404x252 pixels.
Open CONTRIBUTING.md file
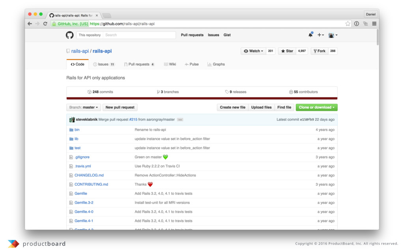tap(91, 184)
